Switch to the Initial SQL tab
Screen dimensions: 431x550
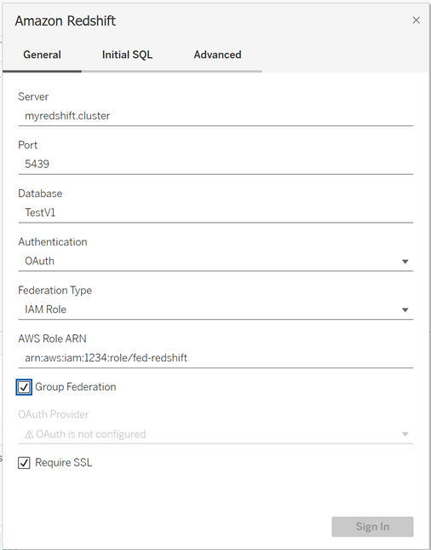click(127, 55)
